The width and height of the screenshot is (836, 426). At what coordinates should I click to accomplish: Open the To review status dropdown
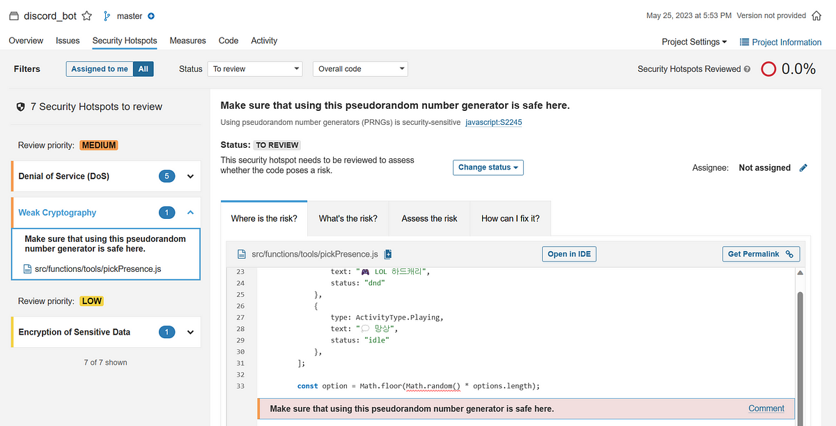[254, 69]
